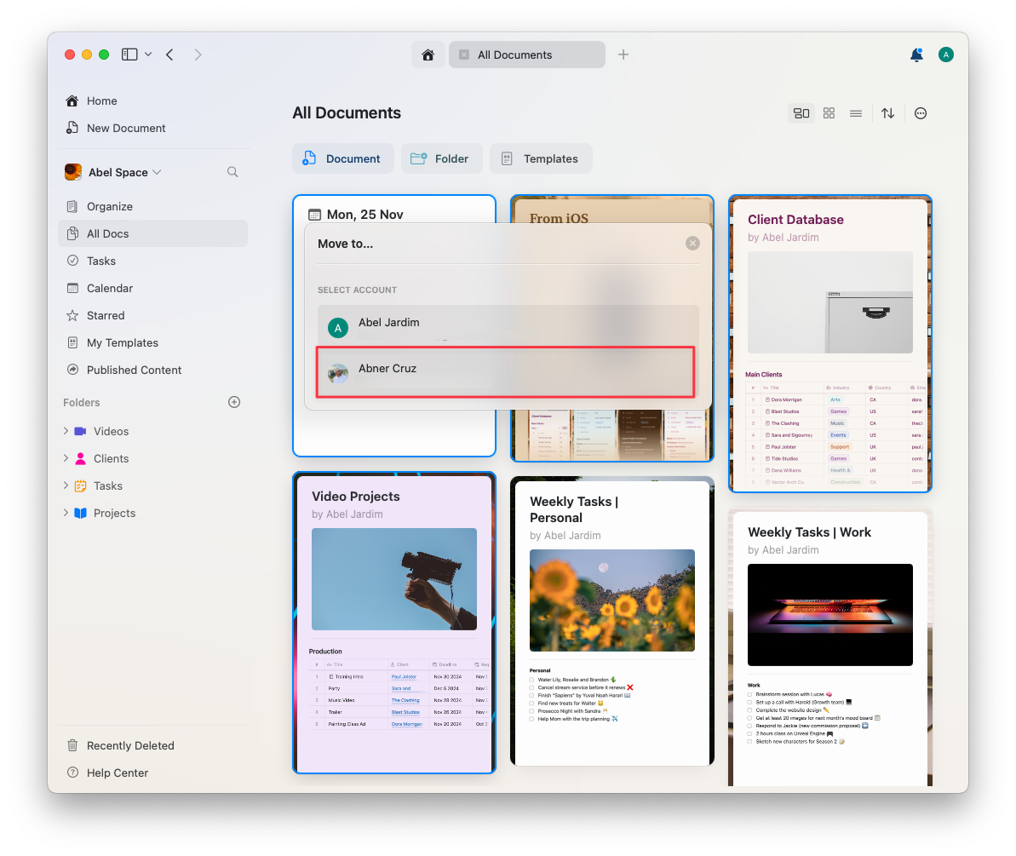This screenshot has width=1016, height=856.
Task: Select Abner Cruz account
Action: pos(505,371)
